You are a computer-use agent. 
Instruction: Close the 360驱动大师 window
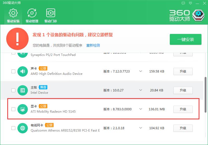click(x=204, y=3)
